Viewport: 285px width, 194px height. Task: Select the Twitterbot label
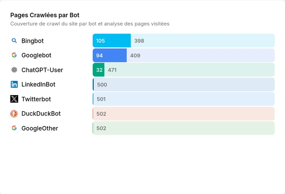click(x=36, y=99)
